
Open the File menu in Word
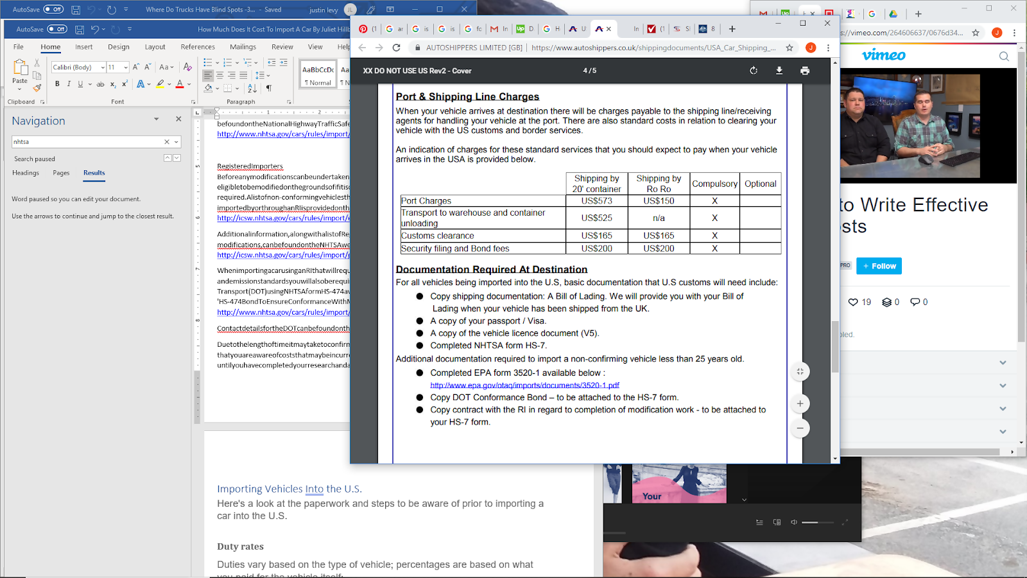[x=19, y=47]
